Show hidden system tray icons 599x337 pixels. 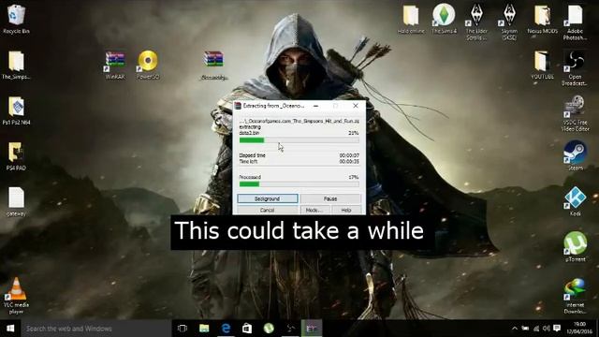515,329
